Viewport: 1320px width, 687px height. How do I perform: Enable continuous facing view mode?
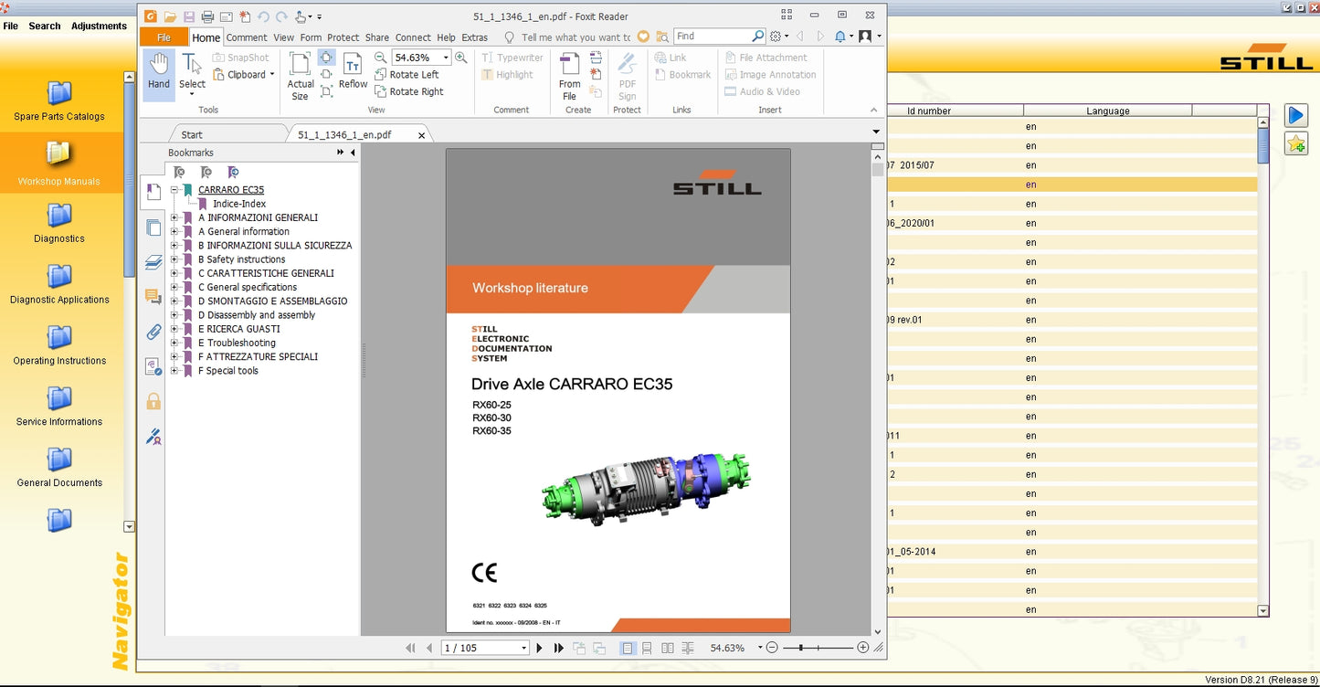point(688,648)
